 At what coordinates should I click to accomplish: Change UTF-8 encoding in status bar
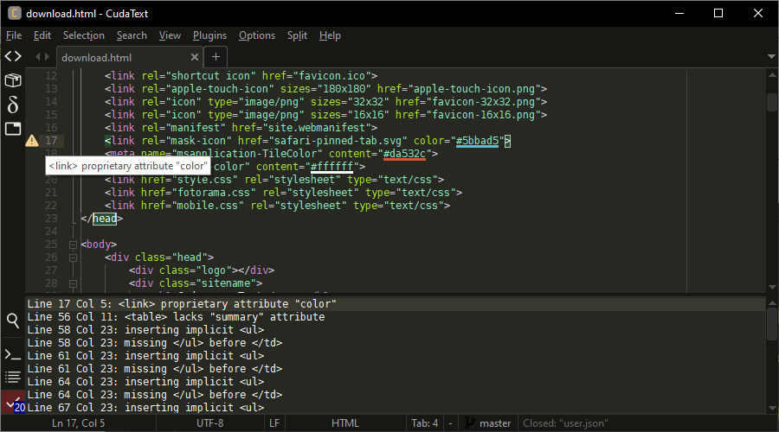pyautogui.click(x=209, y=423)
